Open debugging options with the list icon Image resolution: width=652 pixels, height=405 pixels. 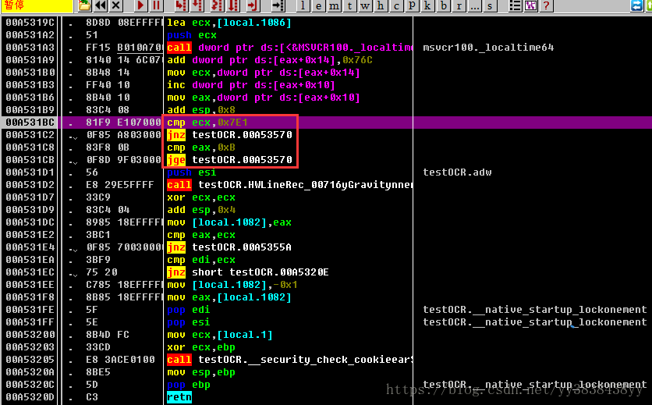515,5
